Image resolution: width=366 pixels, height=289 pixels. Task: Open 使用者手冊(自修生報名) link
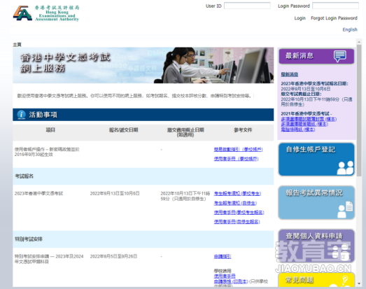(237, 222)
